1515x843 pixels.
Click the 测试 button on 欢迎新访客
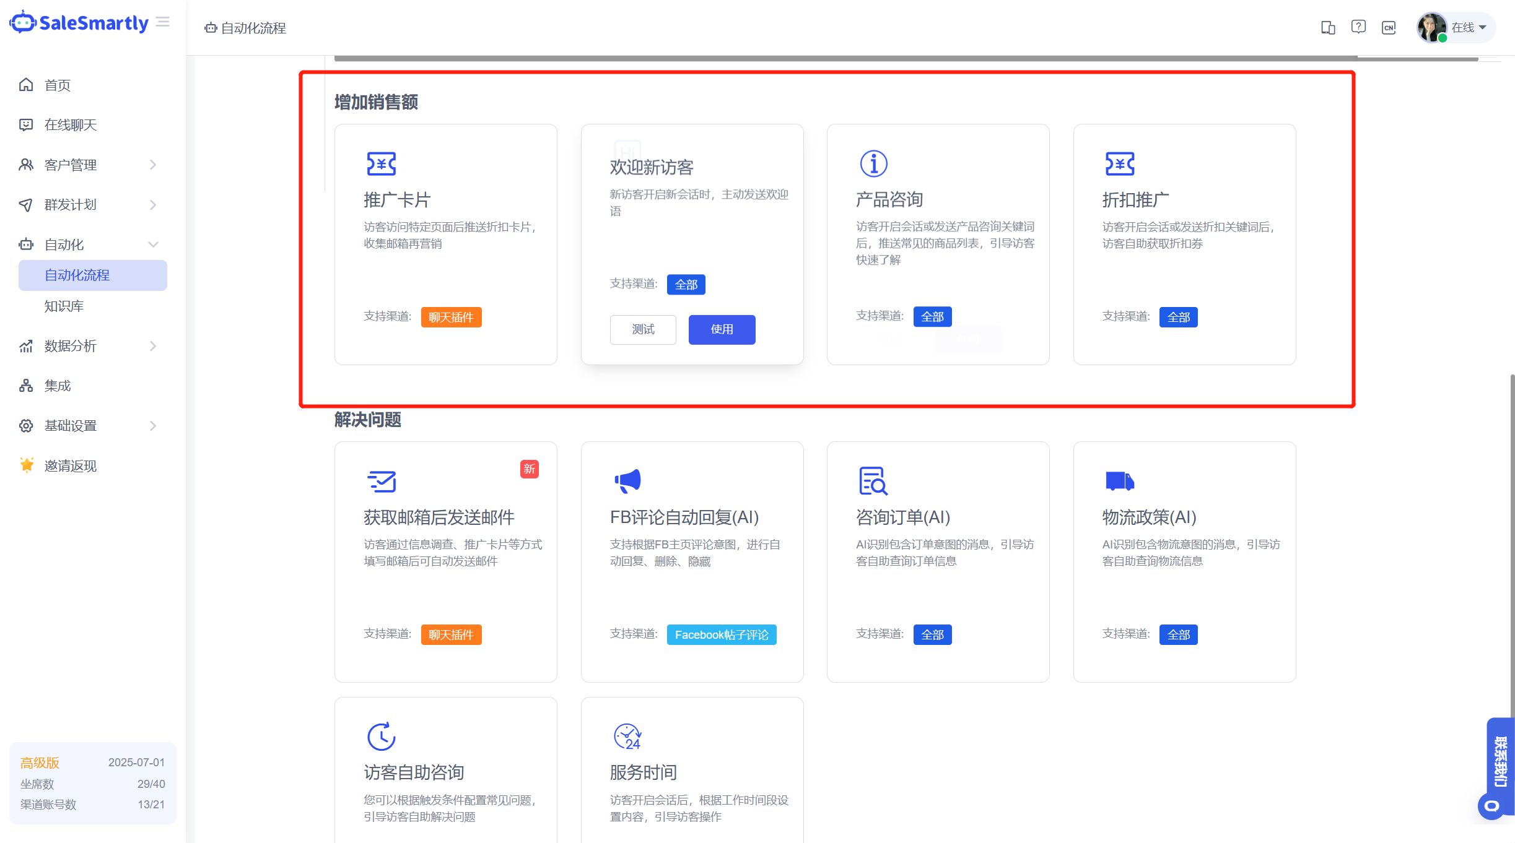[x=643, y=329]
